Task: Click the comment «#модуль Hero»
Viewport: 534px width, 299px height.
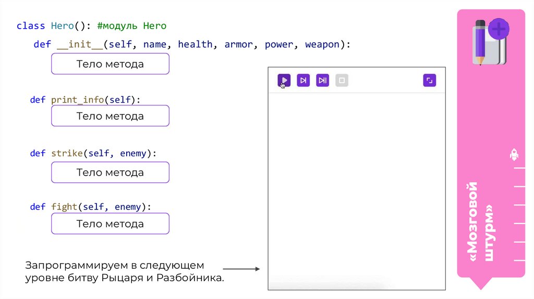Action: 132,26
